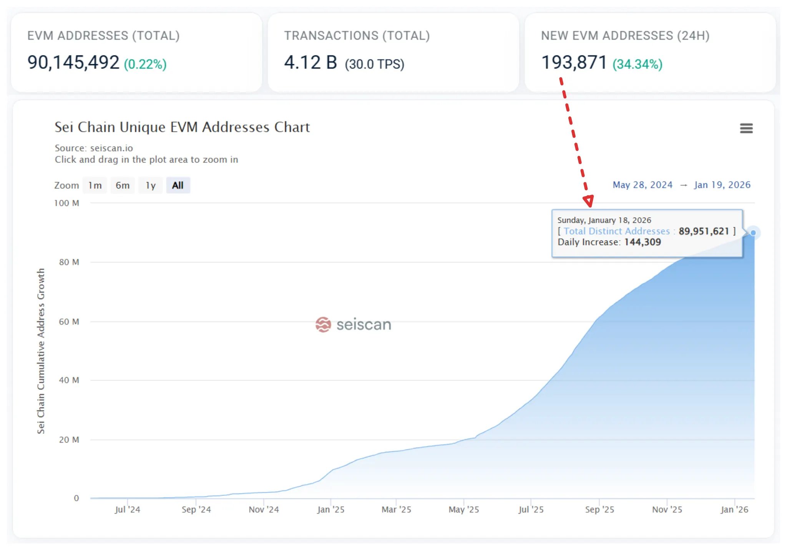Click the Jan '25 x-axis label
The width and height of the screenshot is (787, 550).
[330, 509]
